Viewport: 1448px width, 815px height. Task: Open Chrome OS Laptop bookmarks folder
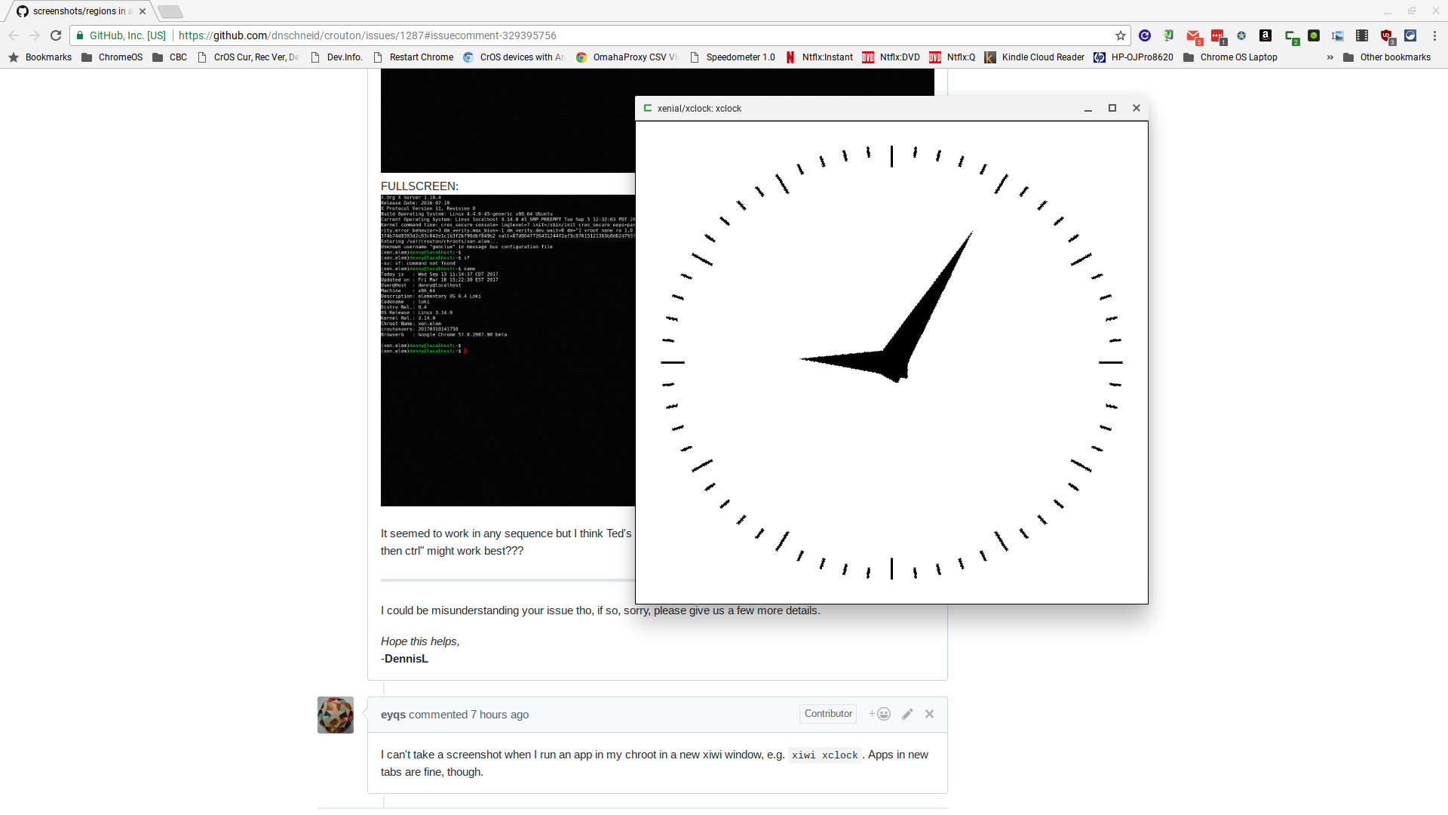point(1230,57)
